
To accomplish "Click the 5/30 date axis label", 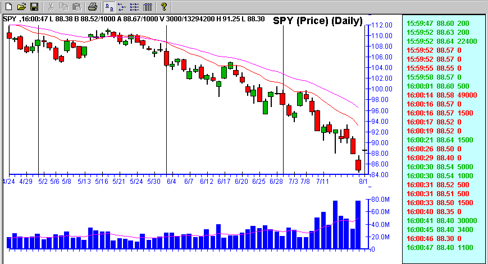I will point(154,182).
